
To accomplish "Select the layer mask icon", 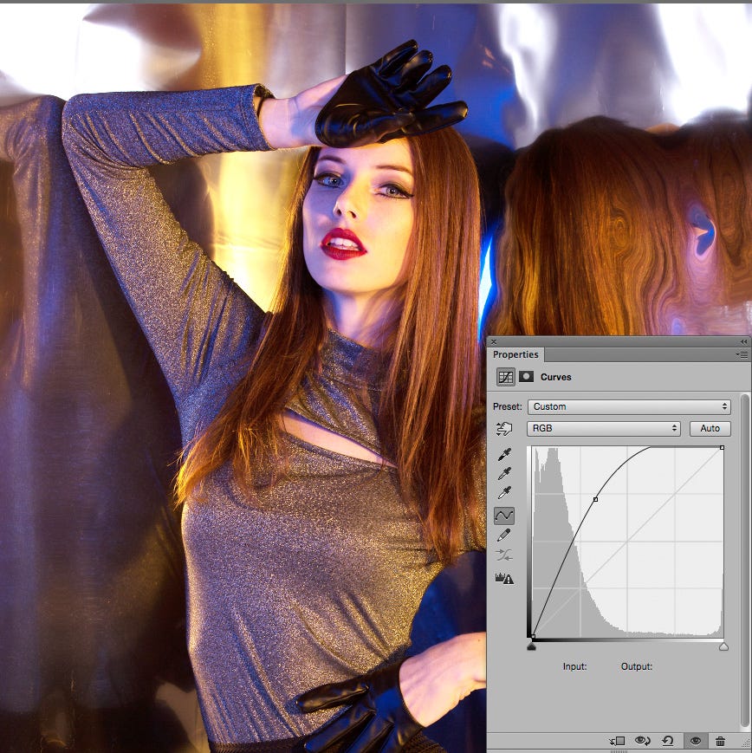I will (x=526, y=376).
